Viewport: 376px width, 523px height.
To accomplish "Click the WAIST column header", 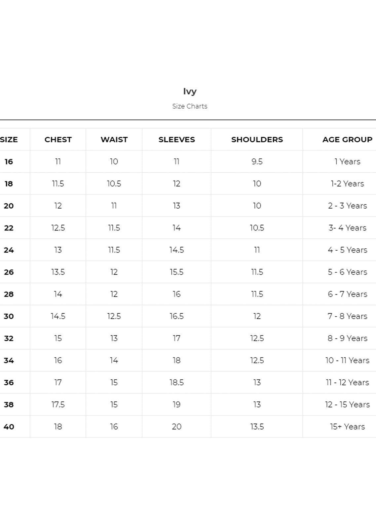I will (114, 140).
